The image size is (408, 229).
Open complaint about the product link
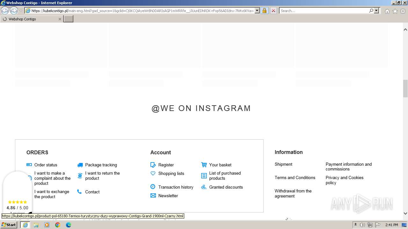tap(53, 178)
